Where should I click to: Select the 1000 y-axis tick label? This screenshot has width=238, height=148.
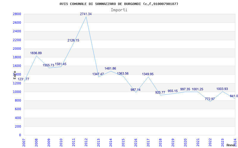pyautogui.click(x=17, y=92)
